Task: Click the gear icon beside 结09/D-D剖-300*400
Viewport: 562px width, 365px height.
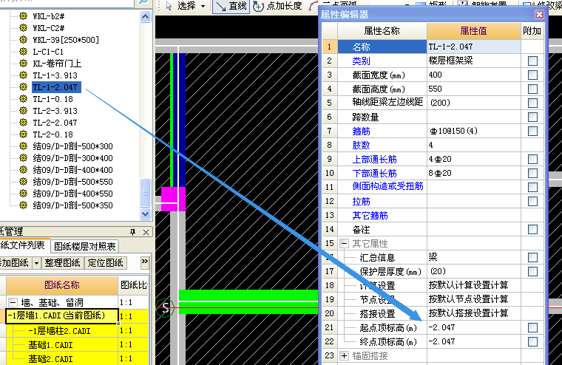Action: tap(24, 158)
